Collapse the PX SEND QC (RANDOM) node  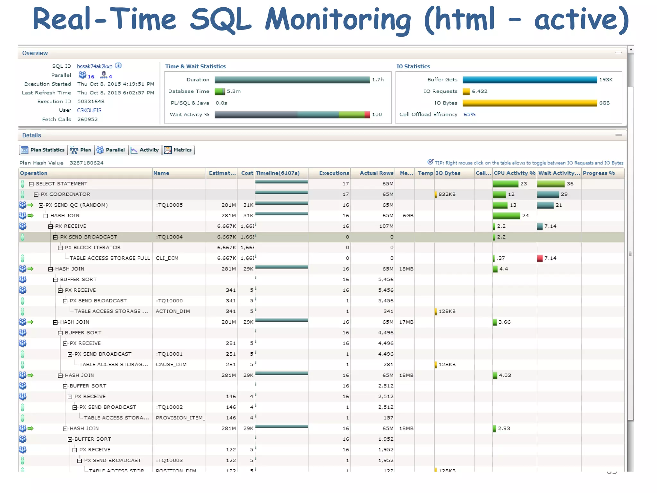coord(41,205)
